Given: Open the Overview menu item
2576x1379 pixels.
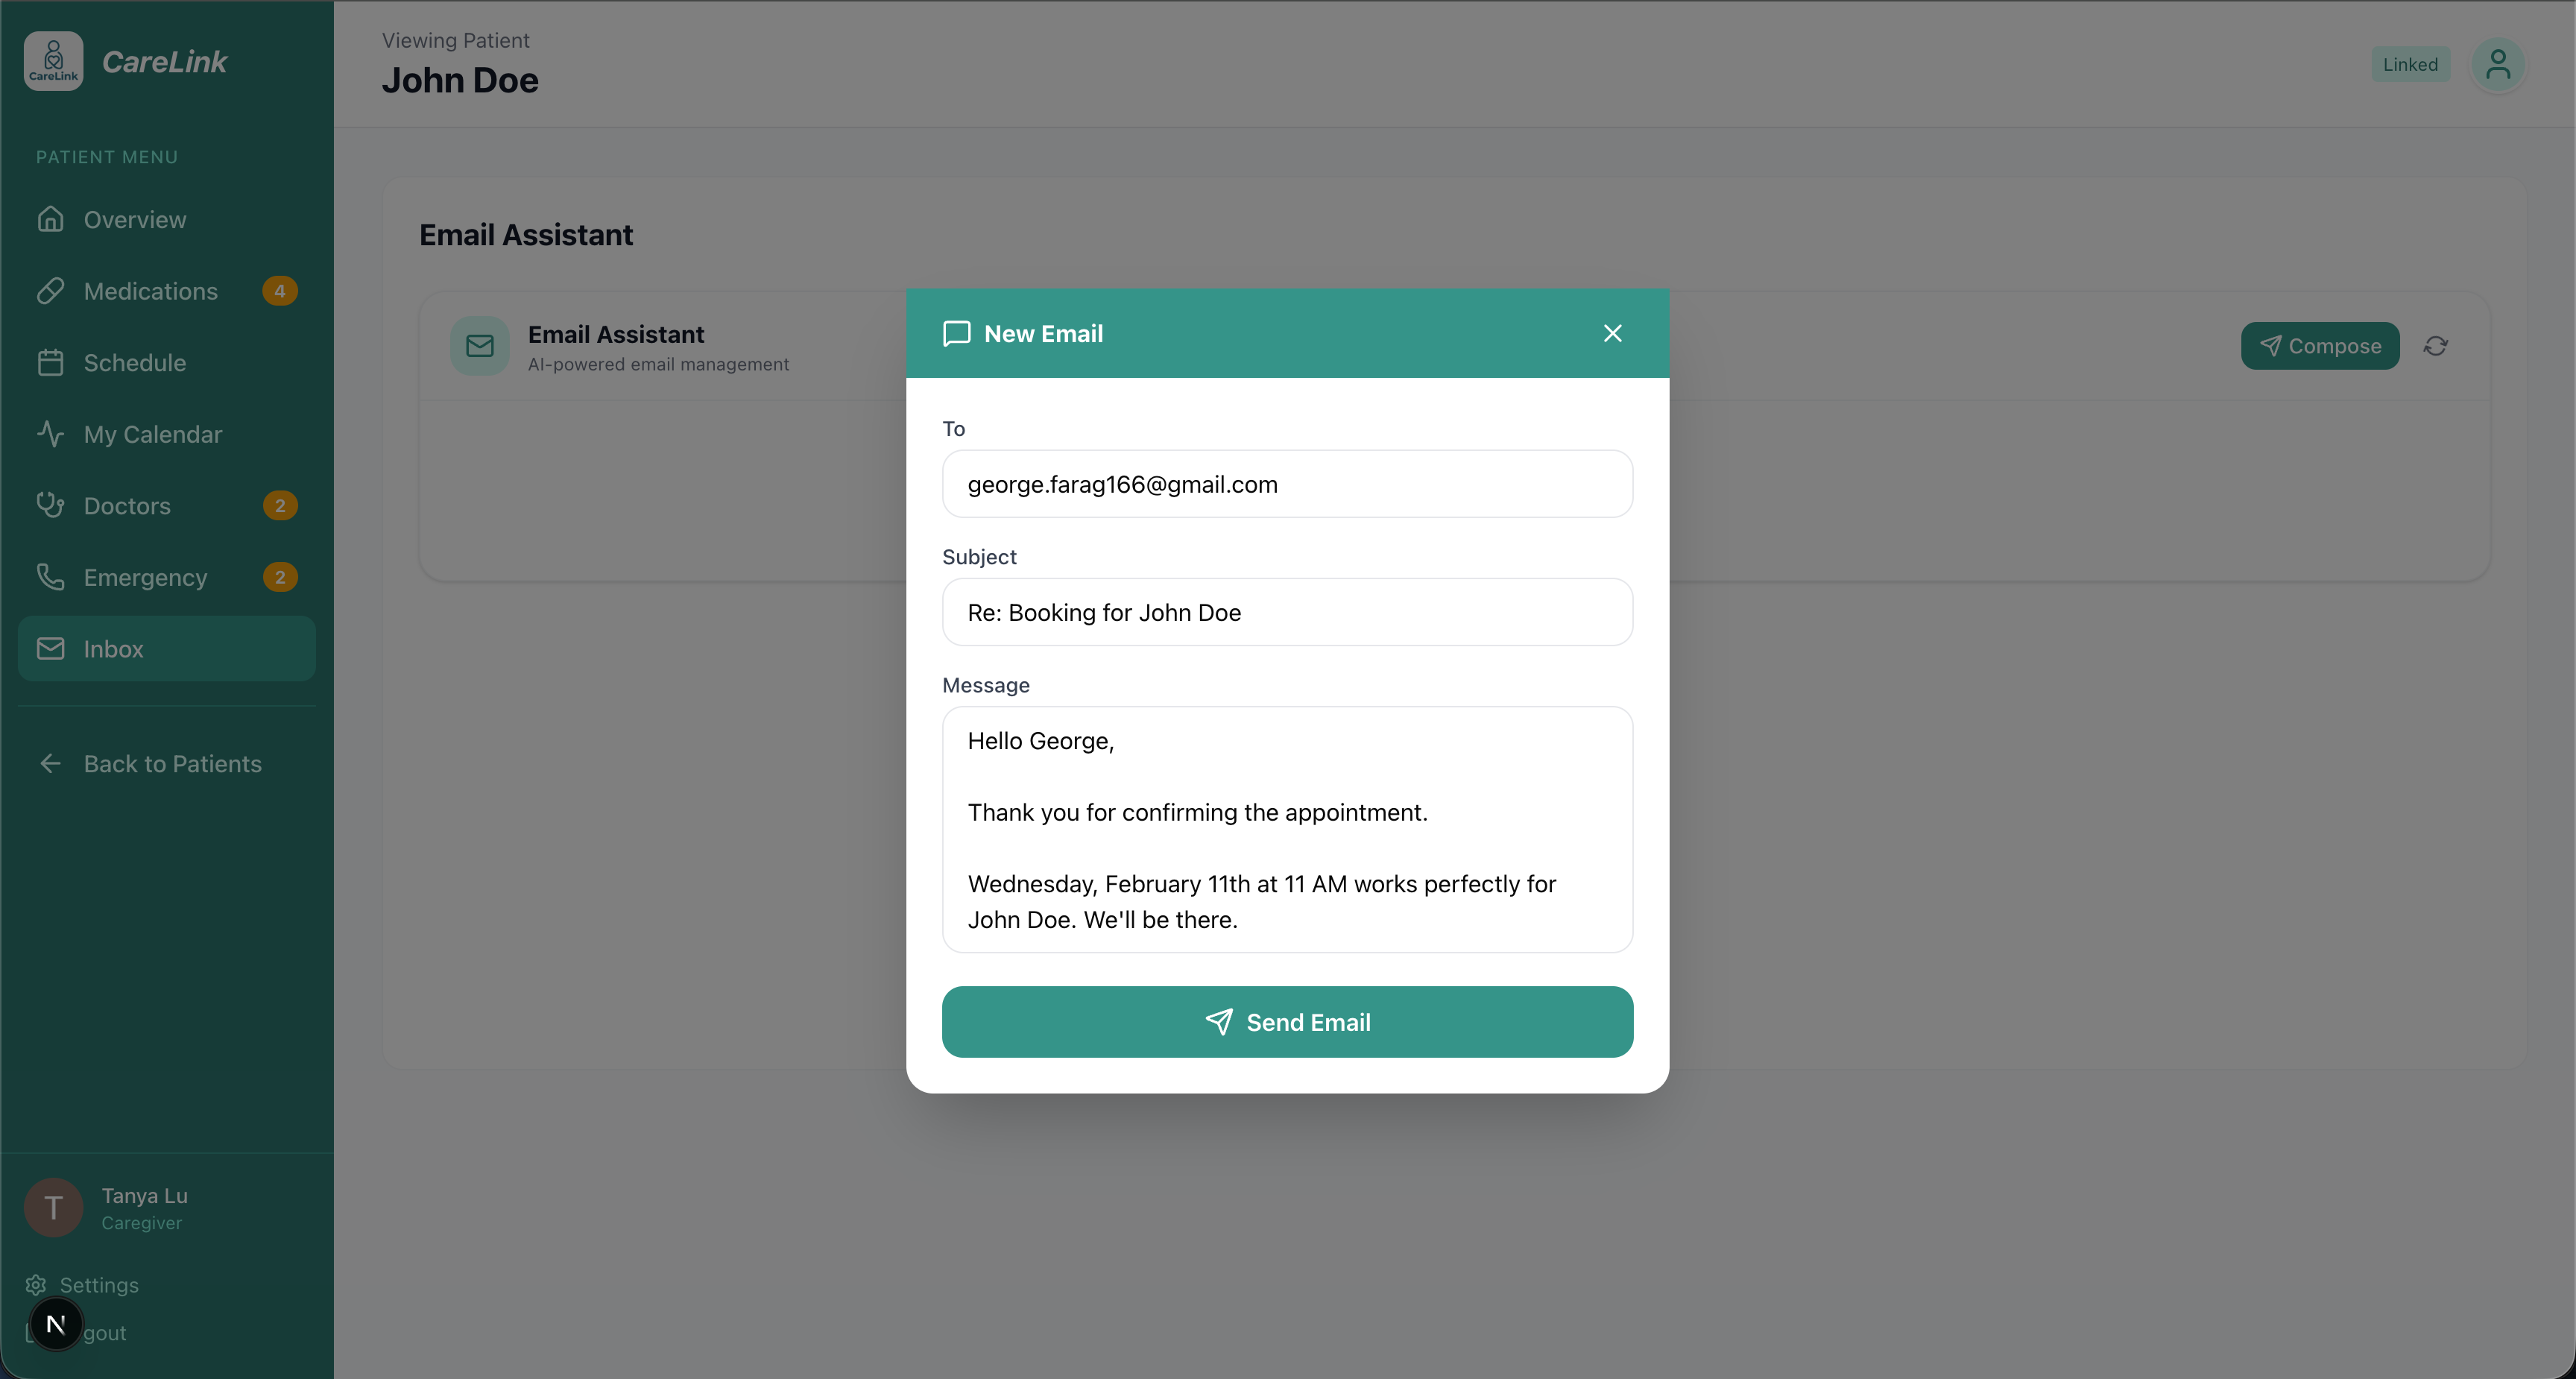Looking at the screenshot, I should [x=134, y=220].
